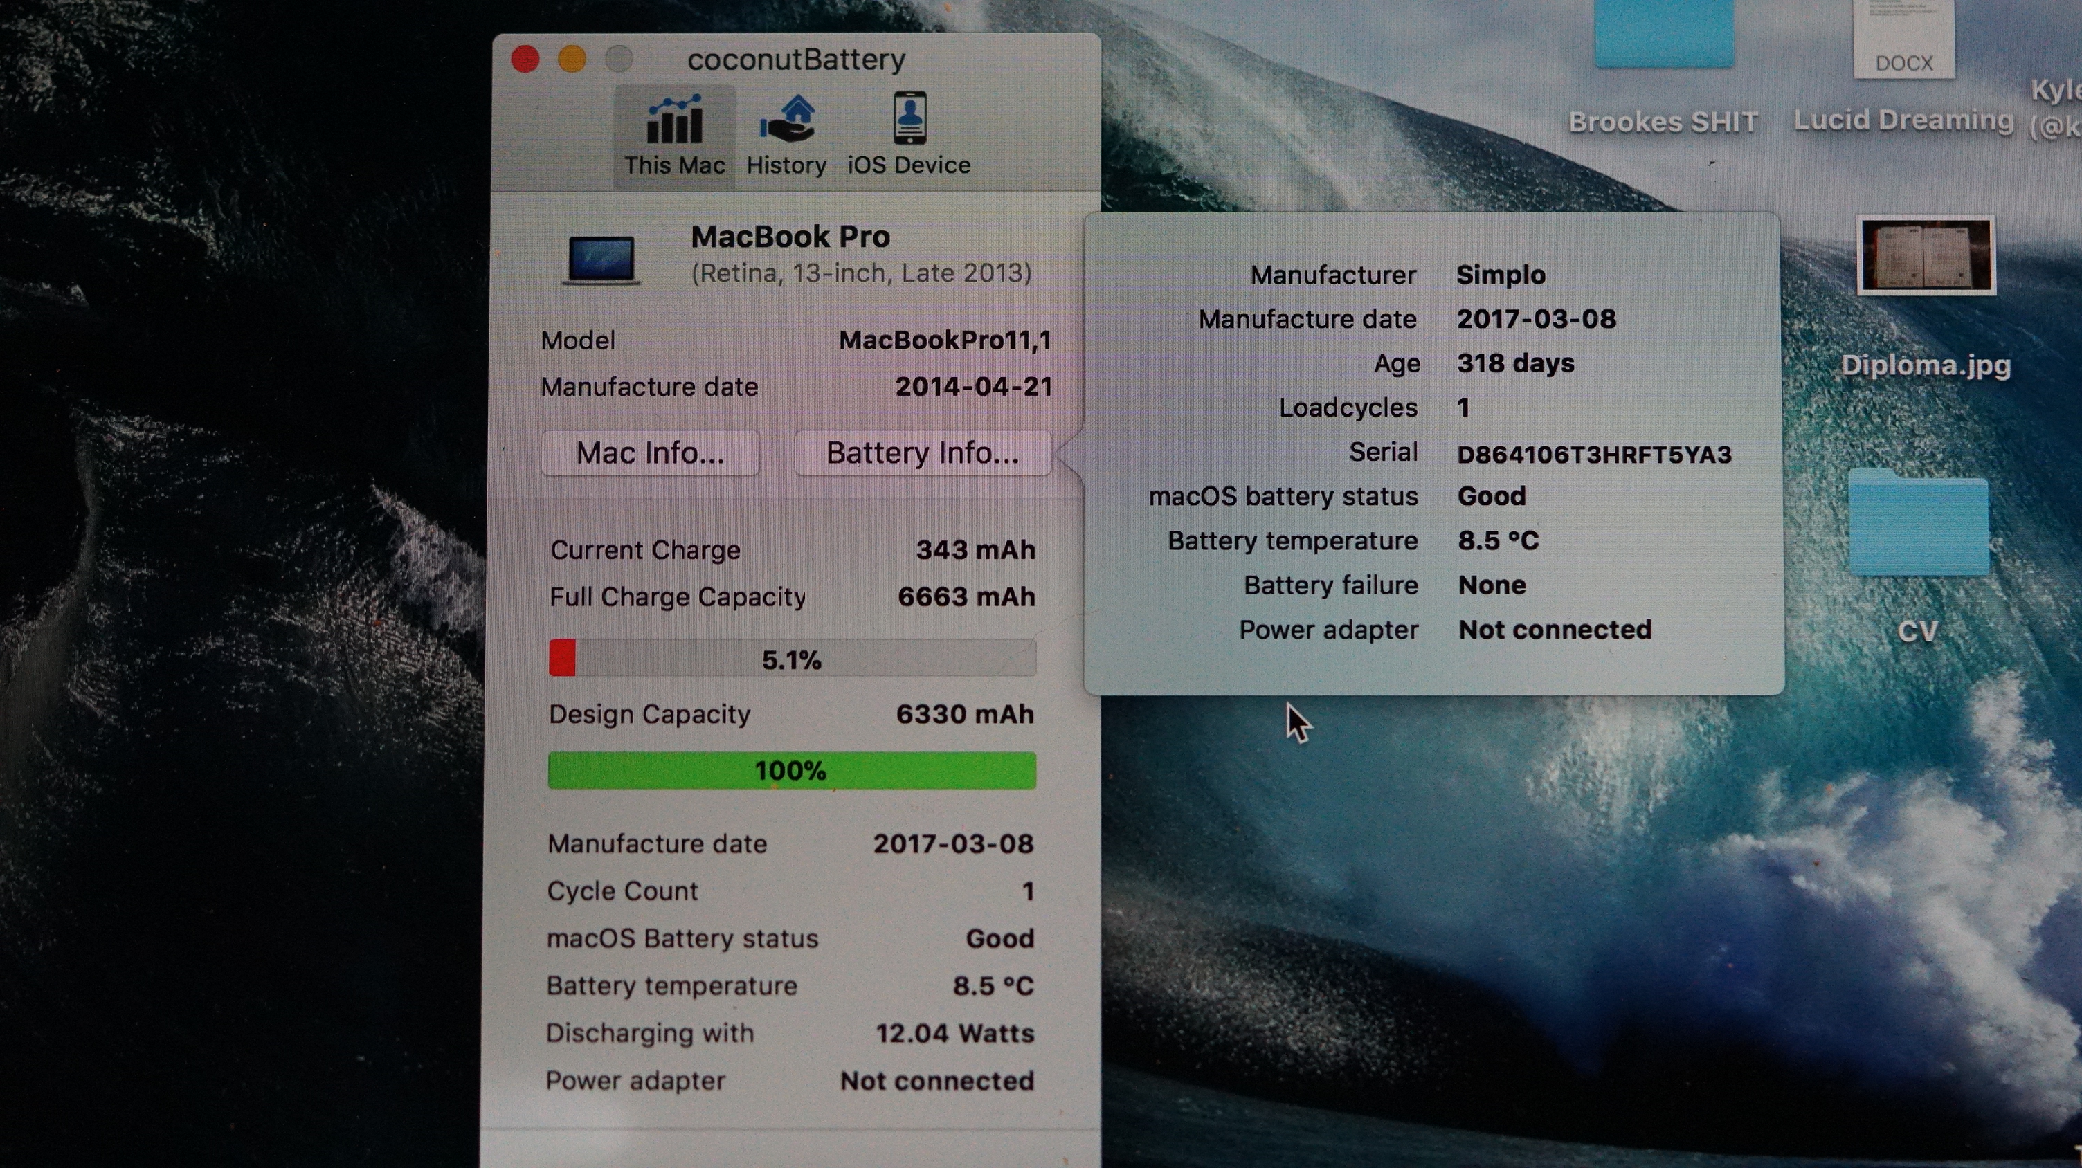Click the green 100% capacity bar
Screen dimensions: 2082x1168
[792, 771]
